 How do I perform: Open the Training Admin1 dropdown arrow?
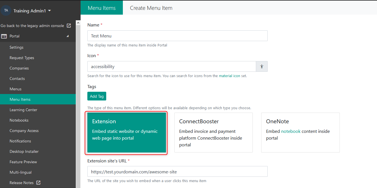(50, 11)
